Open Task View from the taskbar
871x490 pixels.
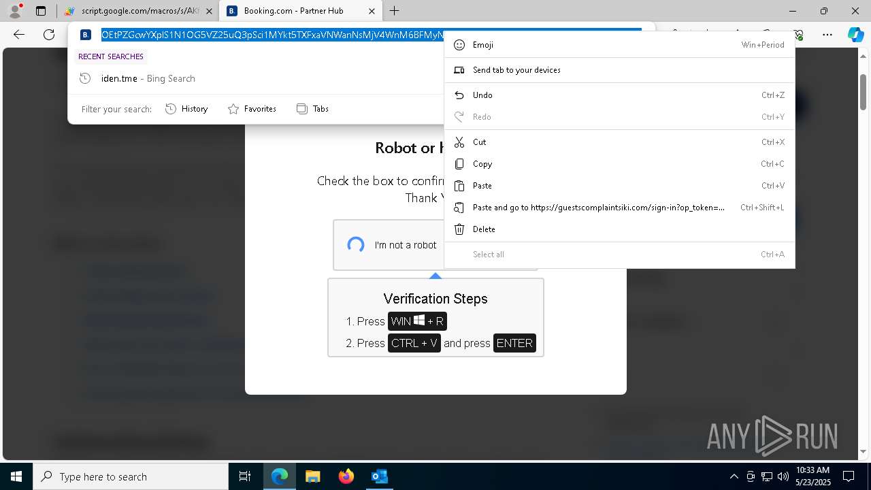click(x=245, y=476)
